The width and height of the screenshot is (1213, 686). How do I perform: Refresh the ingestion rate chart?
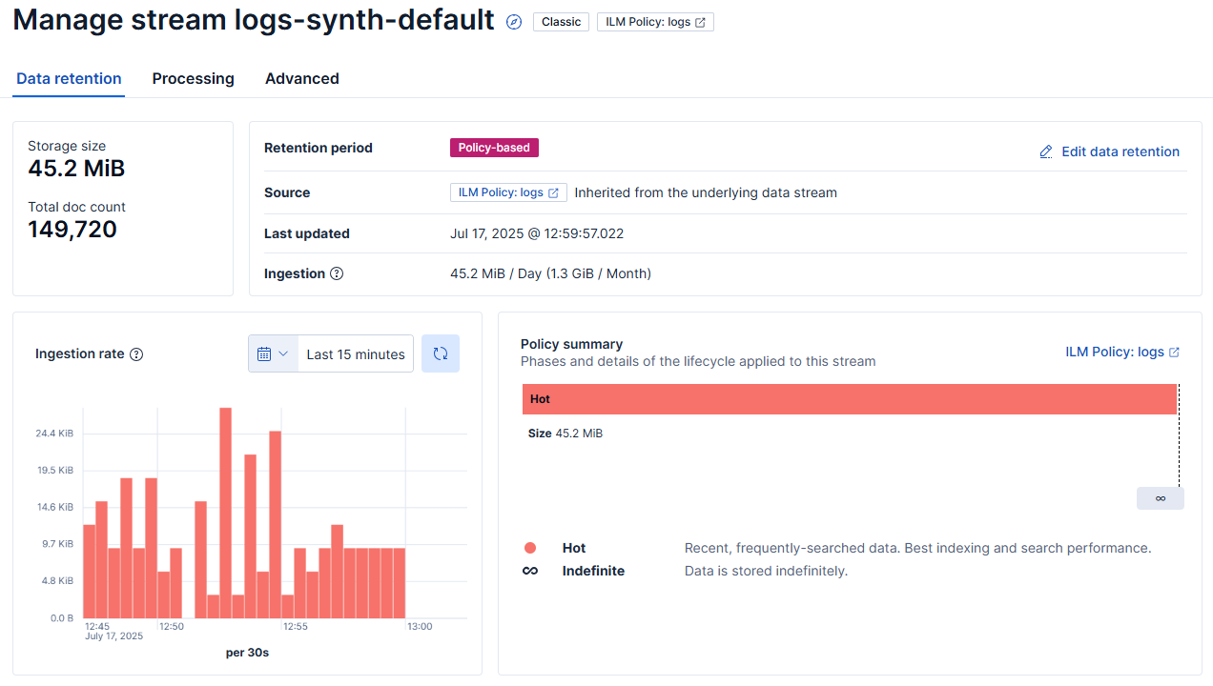(440, 353)
